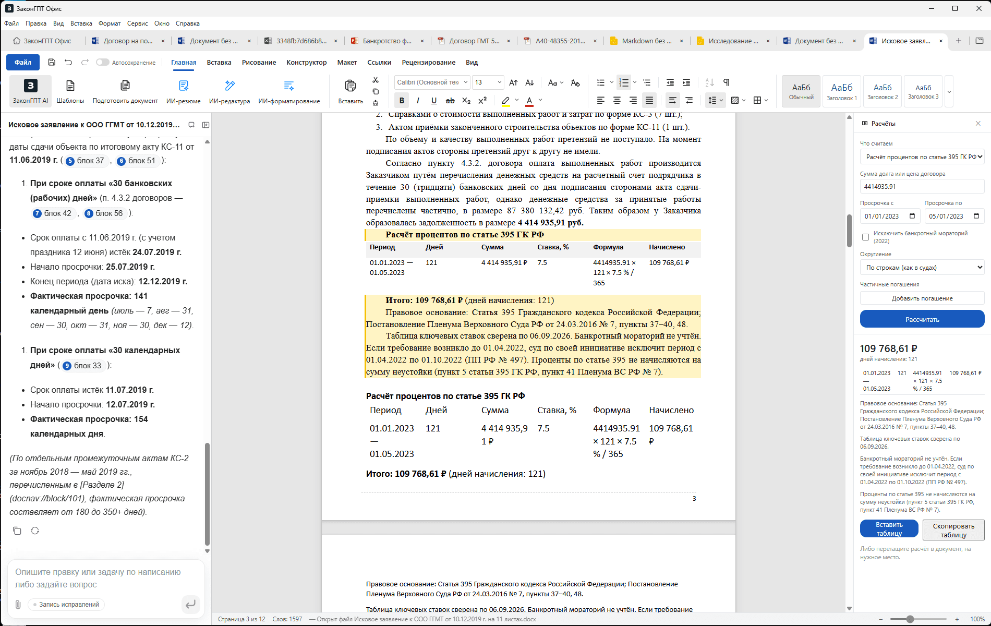Image resolution: width=991 pixels, height=626 pixels.
Task: Clear formatting with the eraser A icon
Action: click(x=575, y=82)
